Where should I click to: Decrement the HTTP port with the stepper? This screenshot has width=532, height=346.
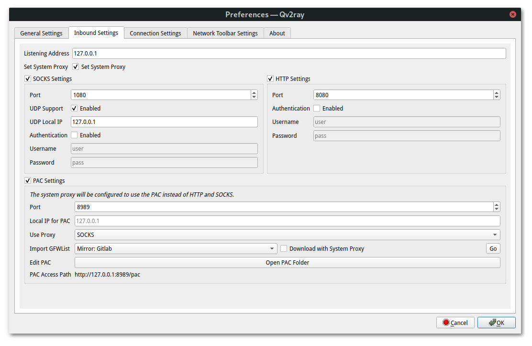coord(497,97)
